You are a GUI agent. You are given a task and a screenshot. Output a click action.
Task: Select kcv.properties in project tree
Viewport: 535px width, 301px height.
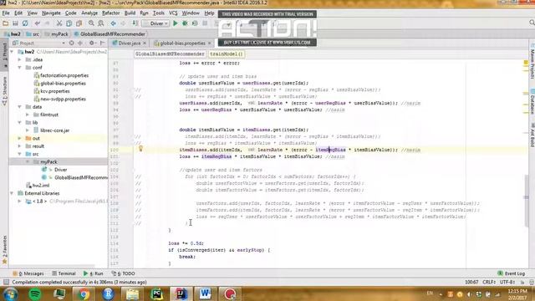click(x=54, y=91)
